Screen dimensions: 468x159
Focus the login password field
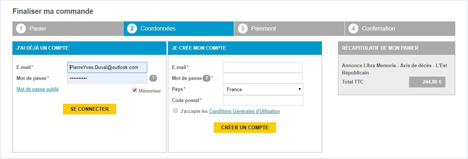tap(107, 78)
